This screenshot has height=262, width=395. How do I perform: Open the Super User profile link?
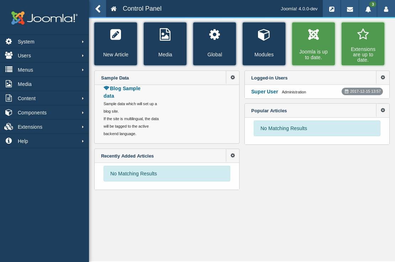pos(264,92)
